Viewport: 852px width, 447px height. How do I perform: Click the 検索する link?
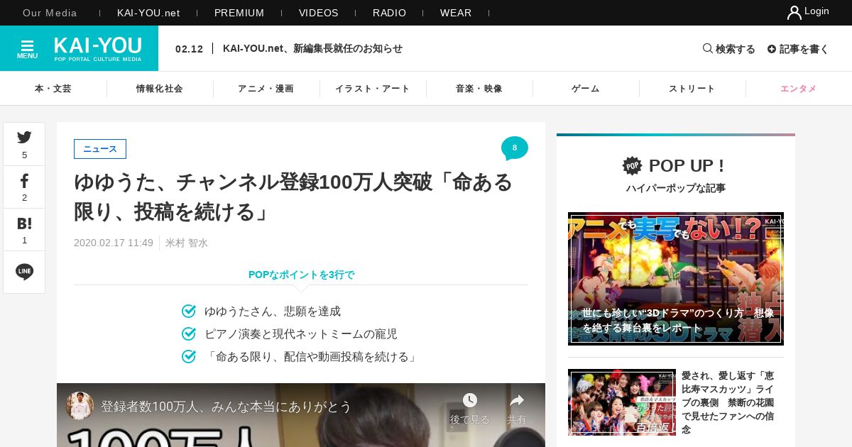[x=736, y=49]
